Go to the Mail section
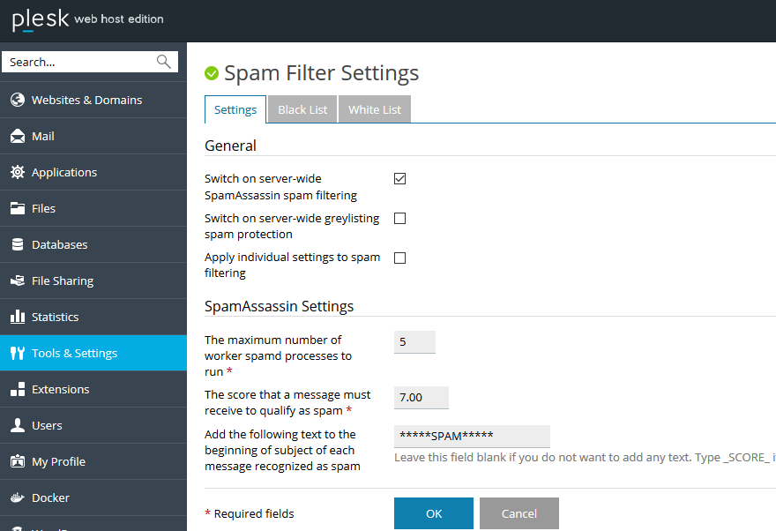Image resolution: width=776 pixels, height=531 pixels. pyautogui.click(x=93, y=136)
